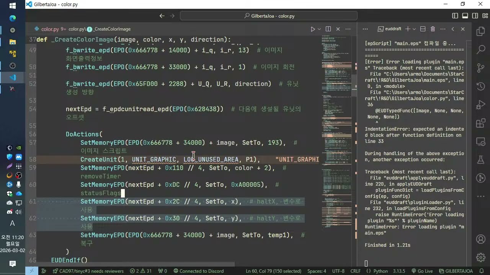This screenshot has width=490, height=275.
Task: Click Go Live in the status bar
Action: 422,271
